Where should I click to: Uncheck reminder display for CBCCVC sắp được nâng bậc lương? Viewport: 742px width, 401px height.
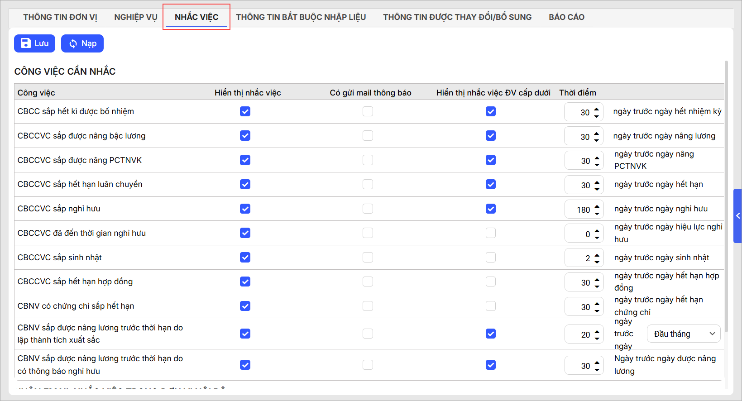[x=245, y=136]
